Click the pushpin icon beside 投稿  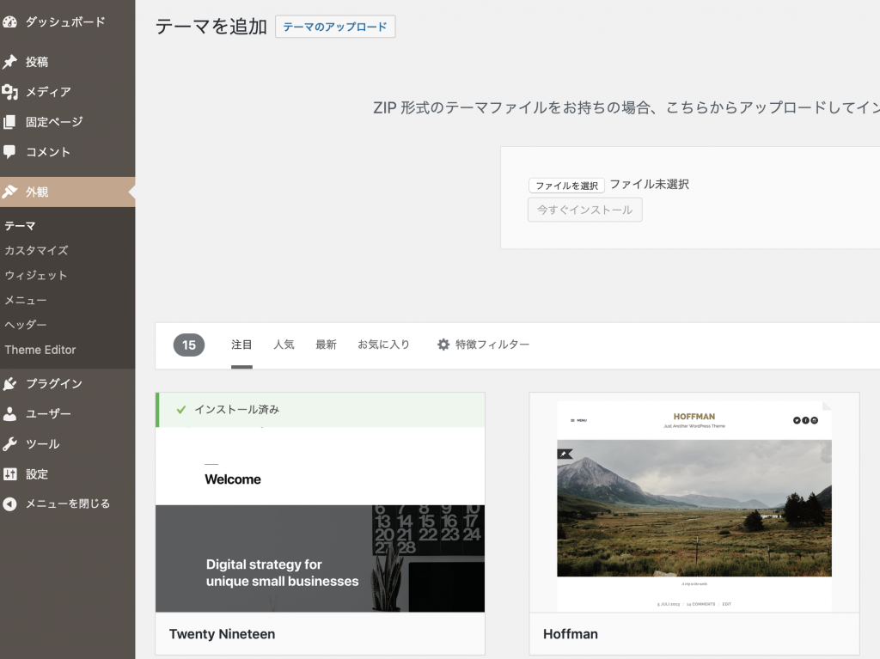pyautogui.click(x=9, y=62)
